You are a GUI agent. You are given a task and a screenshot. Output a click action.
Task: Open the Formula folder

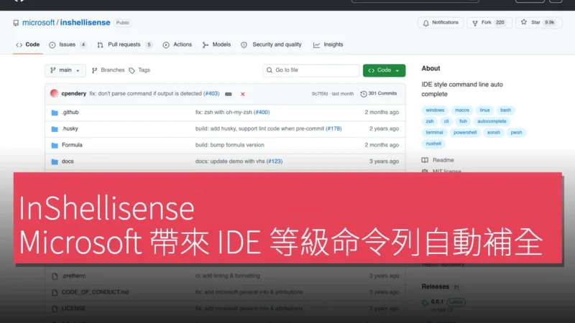tap(72, 145)
